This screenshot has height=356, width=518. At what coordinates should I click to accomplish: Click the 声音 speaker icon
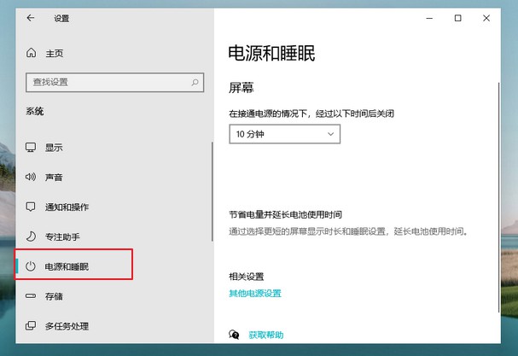pos(31,177)
